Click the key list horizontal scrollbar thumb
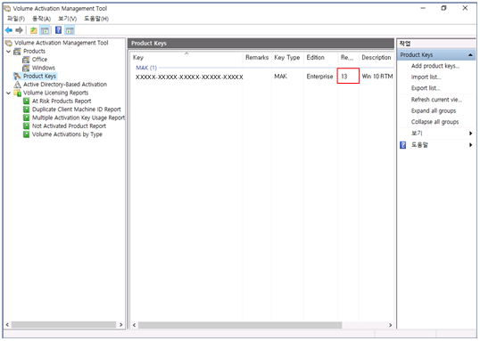480x341 pixels. 240,325
